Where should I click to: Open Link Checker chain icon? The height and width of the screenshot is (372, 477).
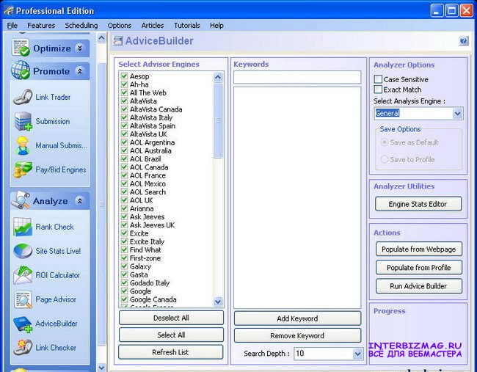click(23, 348)
